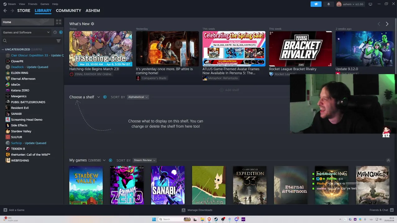Switch to COMMUNITY tab

click(x=69, y=11)
